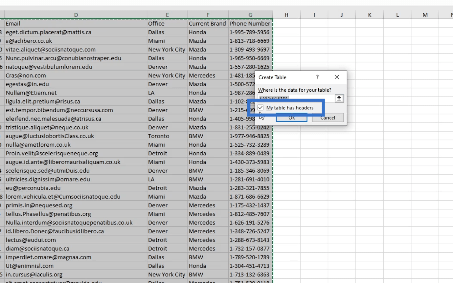This screenshot has width=453, height=283.
Task: Select cell primis.in@nequesed.org
Action: [76, 205]
